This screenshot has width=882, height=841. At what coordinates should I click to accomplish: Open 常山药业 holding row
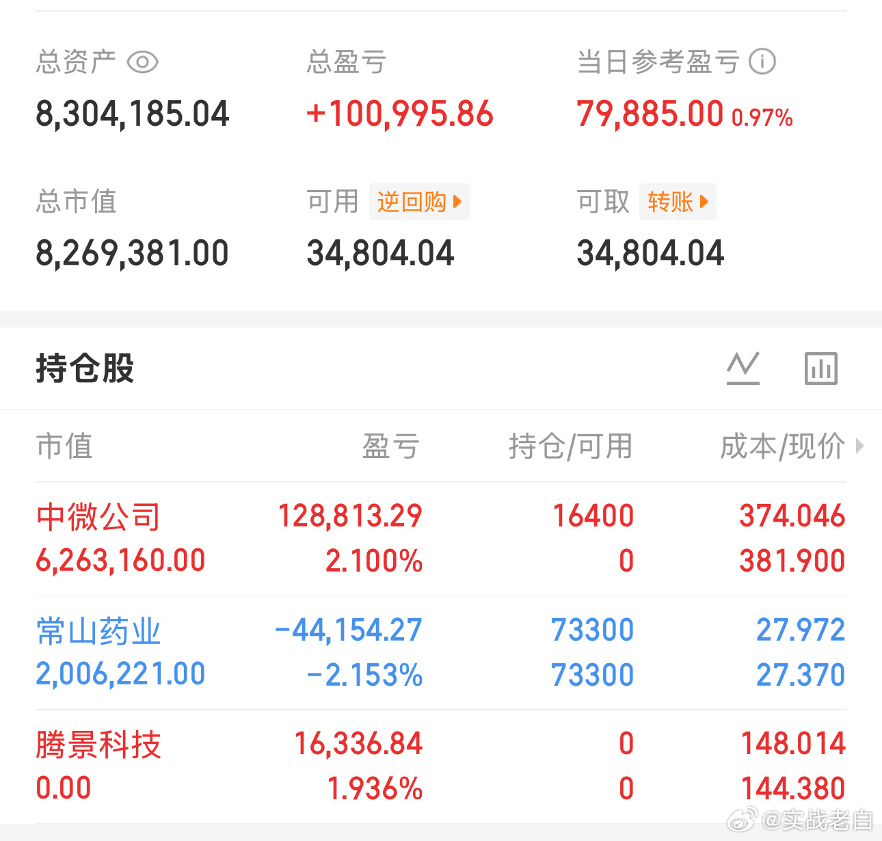(x=441, y=653)
